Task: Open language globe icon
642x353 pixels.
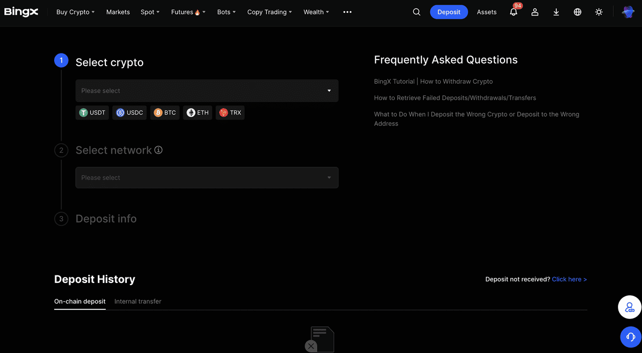Action: 577,12
